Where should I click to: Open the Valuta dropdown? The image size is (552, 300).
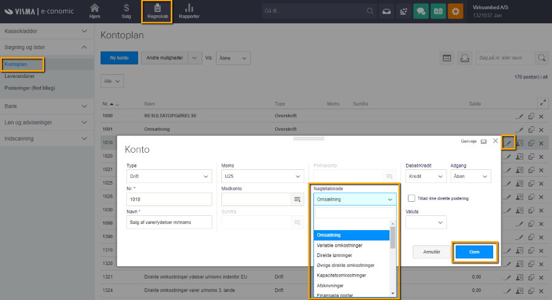tap(426, 222)
